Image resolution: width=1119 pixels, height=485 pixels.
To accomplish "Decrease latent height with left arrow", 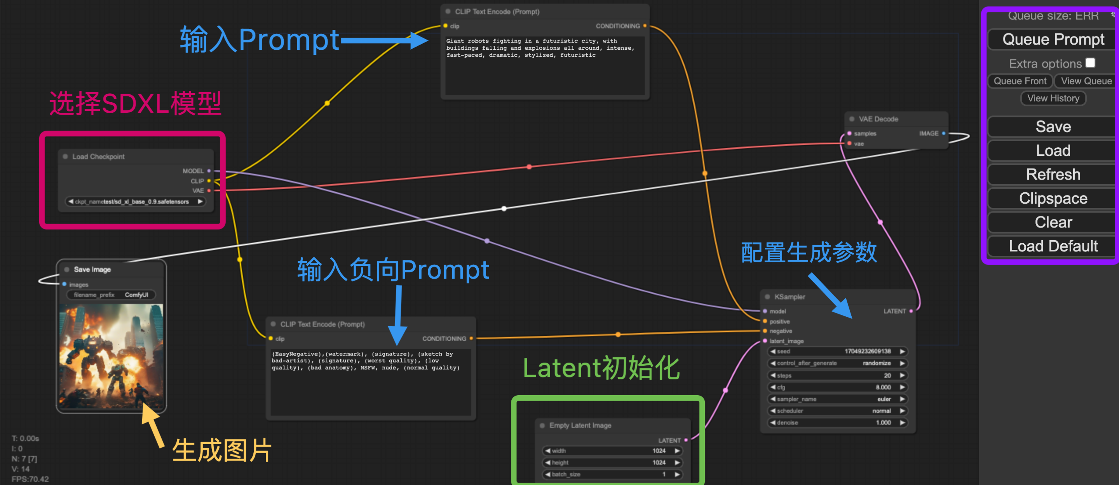I will pyautogui.click(x=548, y=462).
